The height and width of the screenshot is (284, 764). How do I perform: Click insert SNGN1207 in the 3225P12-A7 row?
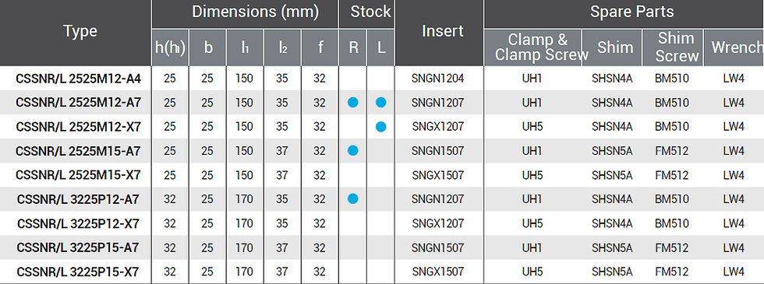(x=437, y=199)
